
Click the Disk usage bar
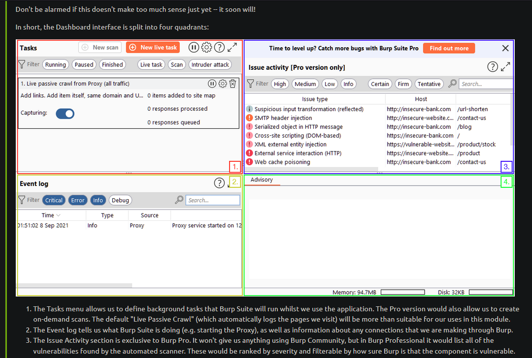491,292
